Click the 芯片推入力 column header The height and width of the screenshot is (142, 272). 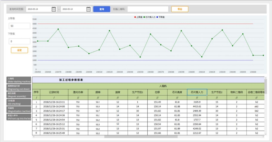tap(197, 92)
